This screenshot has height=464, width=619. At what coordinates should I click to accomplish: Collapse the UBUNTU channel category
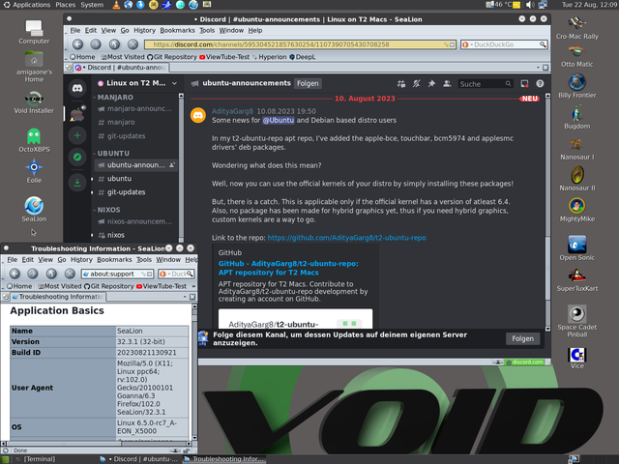[x=113, y=153]
